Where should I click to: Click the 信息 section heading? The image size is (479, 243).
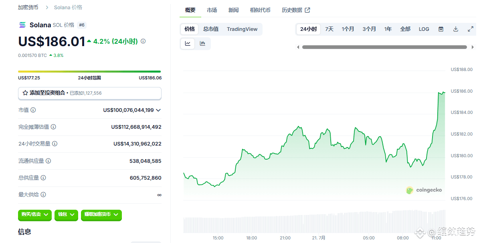pos(24,232)
